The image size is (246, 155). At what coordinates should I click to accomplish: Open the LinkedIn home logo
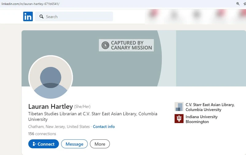click(x=28, y=17)
